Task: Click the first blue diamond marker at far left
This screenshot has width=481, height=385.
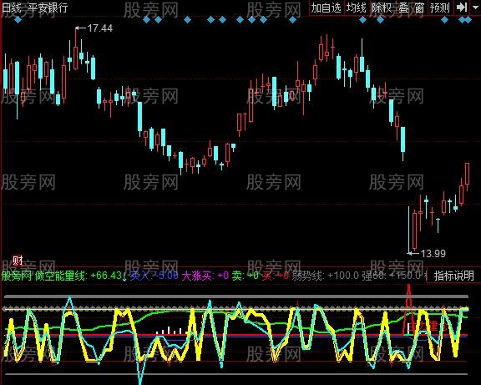Action: [x=18, y=20]
